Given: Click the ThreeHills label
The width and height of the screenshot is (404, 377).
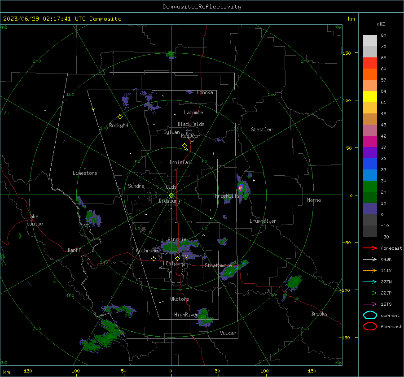Looking at the screenshot, I should click(x=226, y=196).
